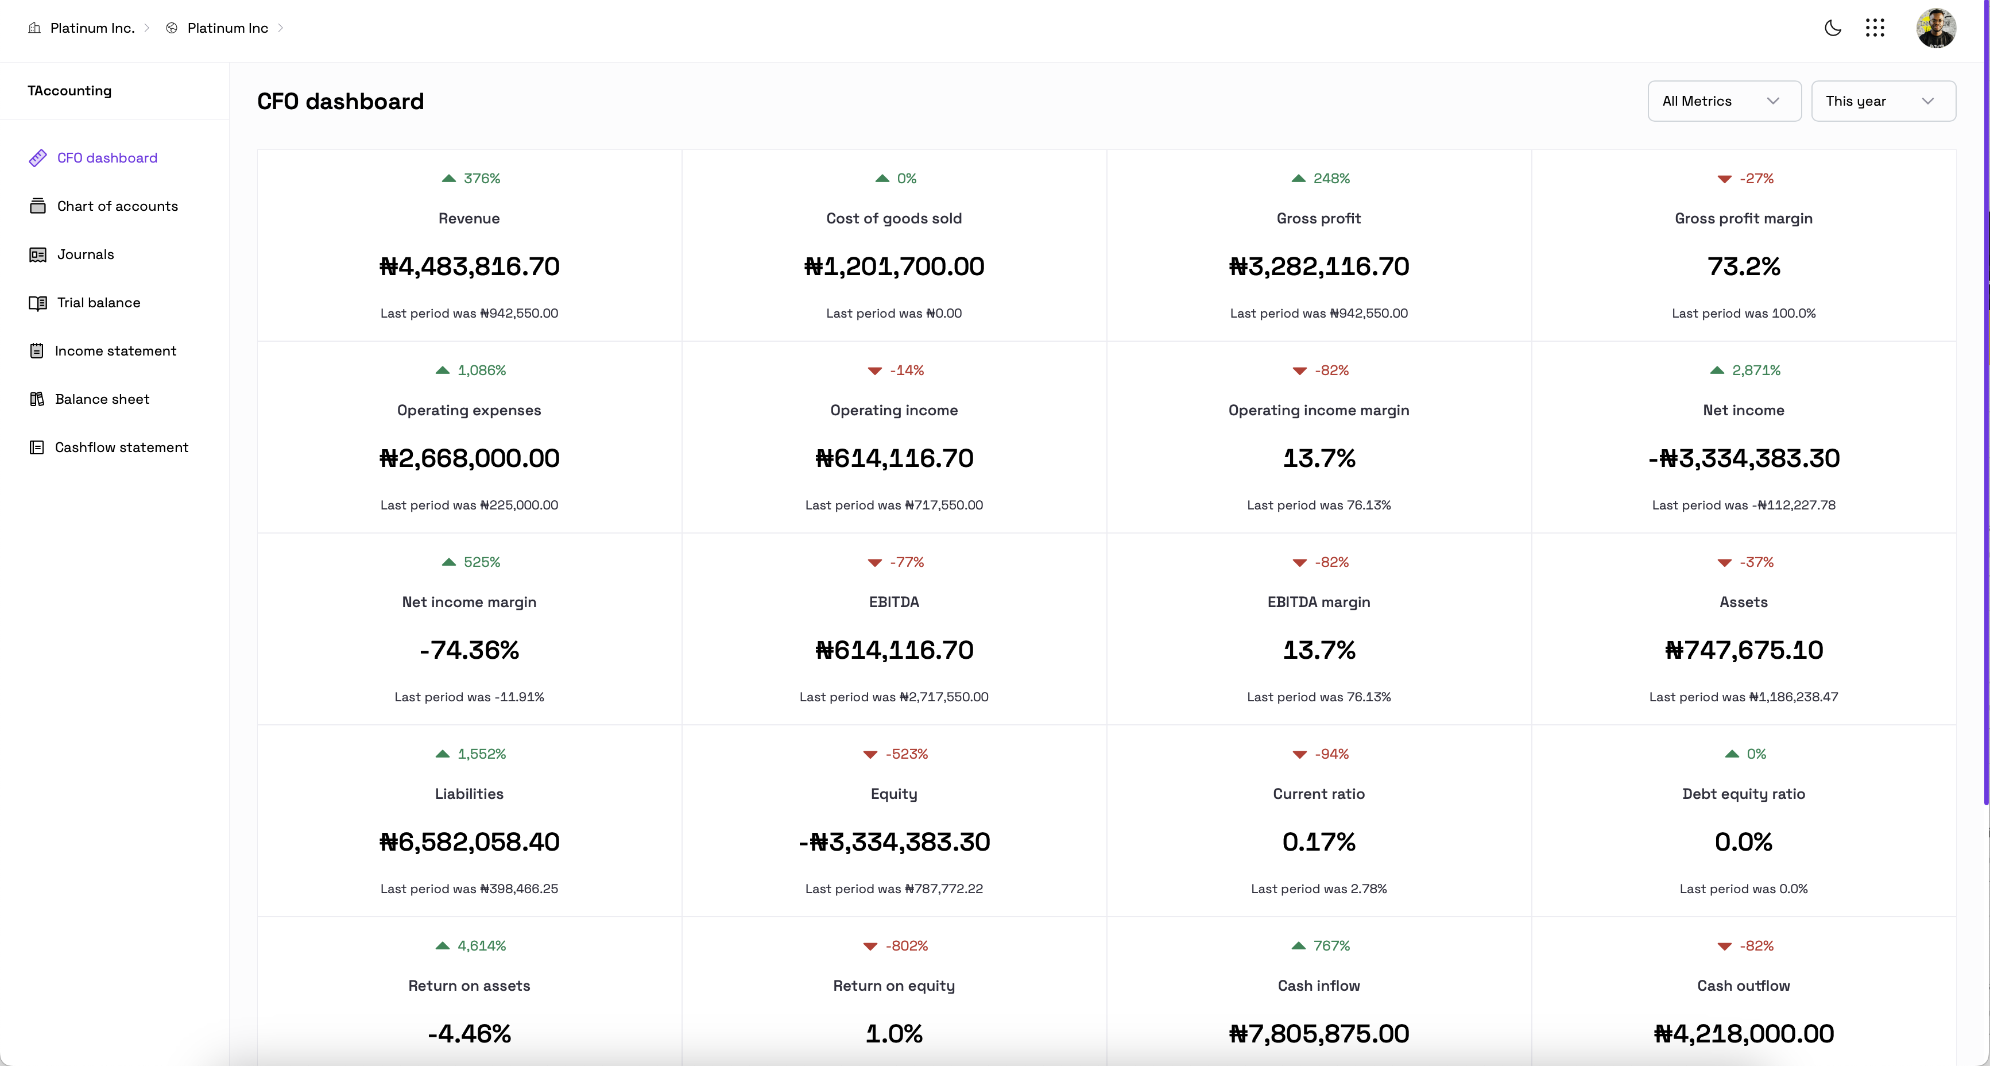Click the Journals sidebar icon

(x=37, y=254)
